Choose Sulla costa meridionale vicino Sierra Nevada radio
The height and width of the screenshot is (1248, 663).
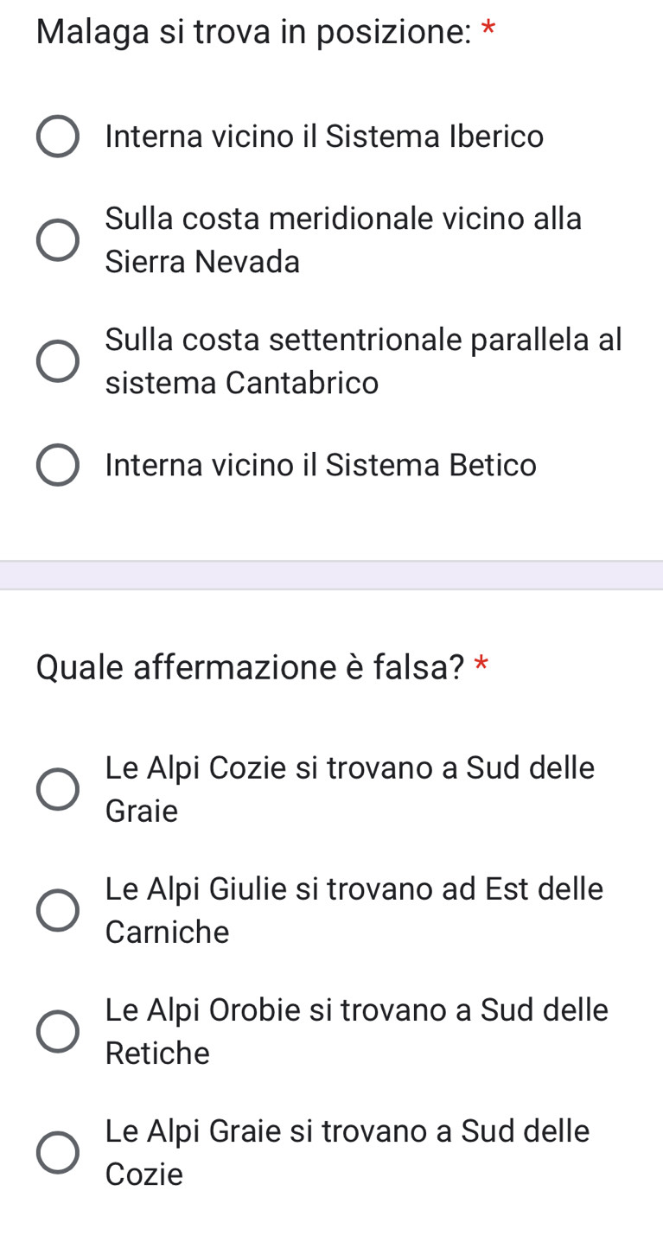coord(58,239)
